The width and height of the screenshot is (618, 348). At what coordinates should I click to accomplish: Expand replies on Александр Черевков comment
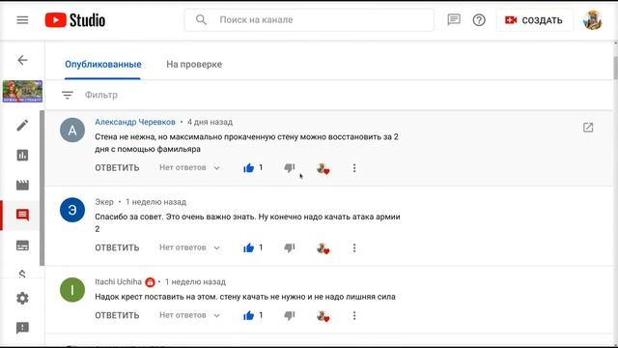(x=189, y=167)
